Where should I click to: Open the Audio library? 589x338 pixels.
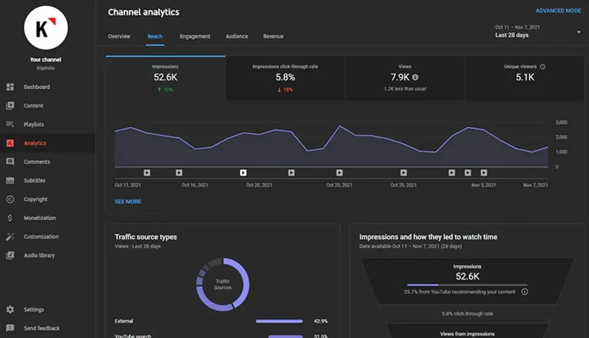(x=39, y=255)
